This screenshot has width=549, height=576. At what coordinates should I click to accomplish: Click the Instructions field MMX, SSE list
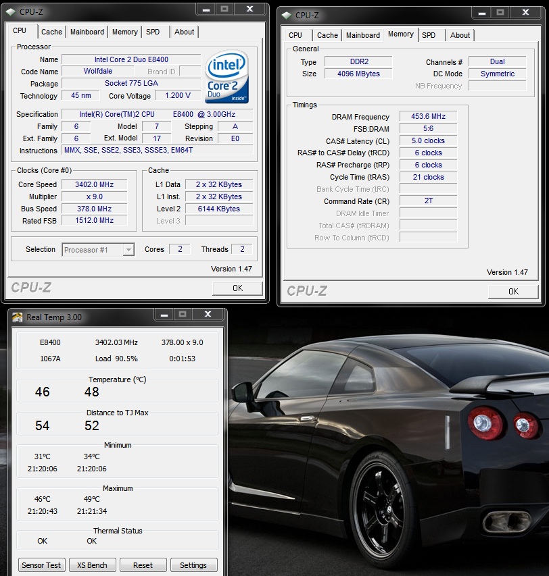(x=158, y=150)
